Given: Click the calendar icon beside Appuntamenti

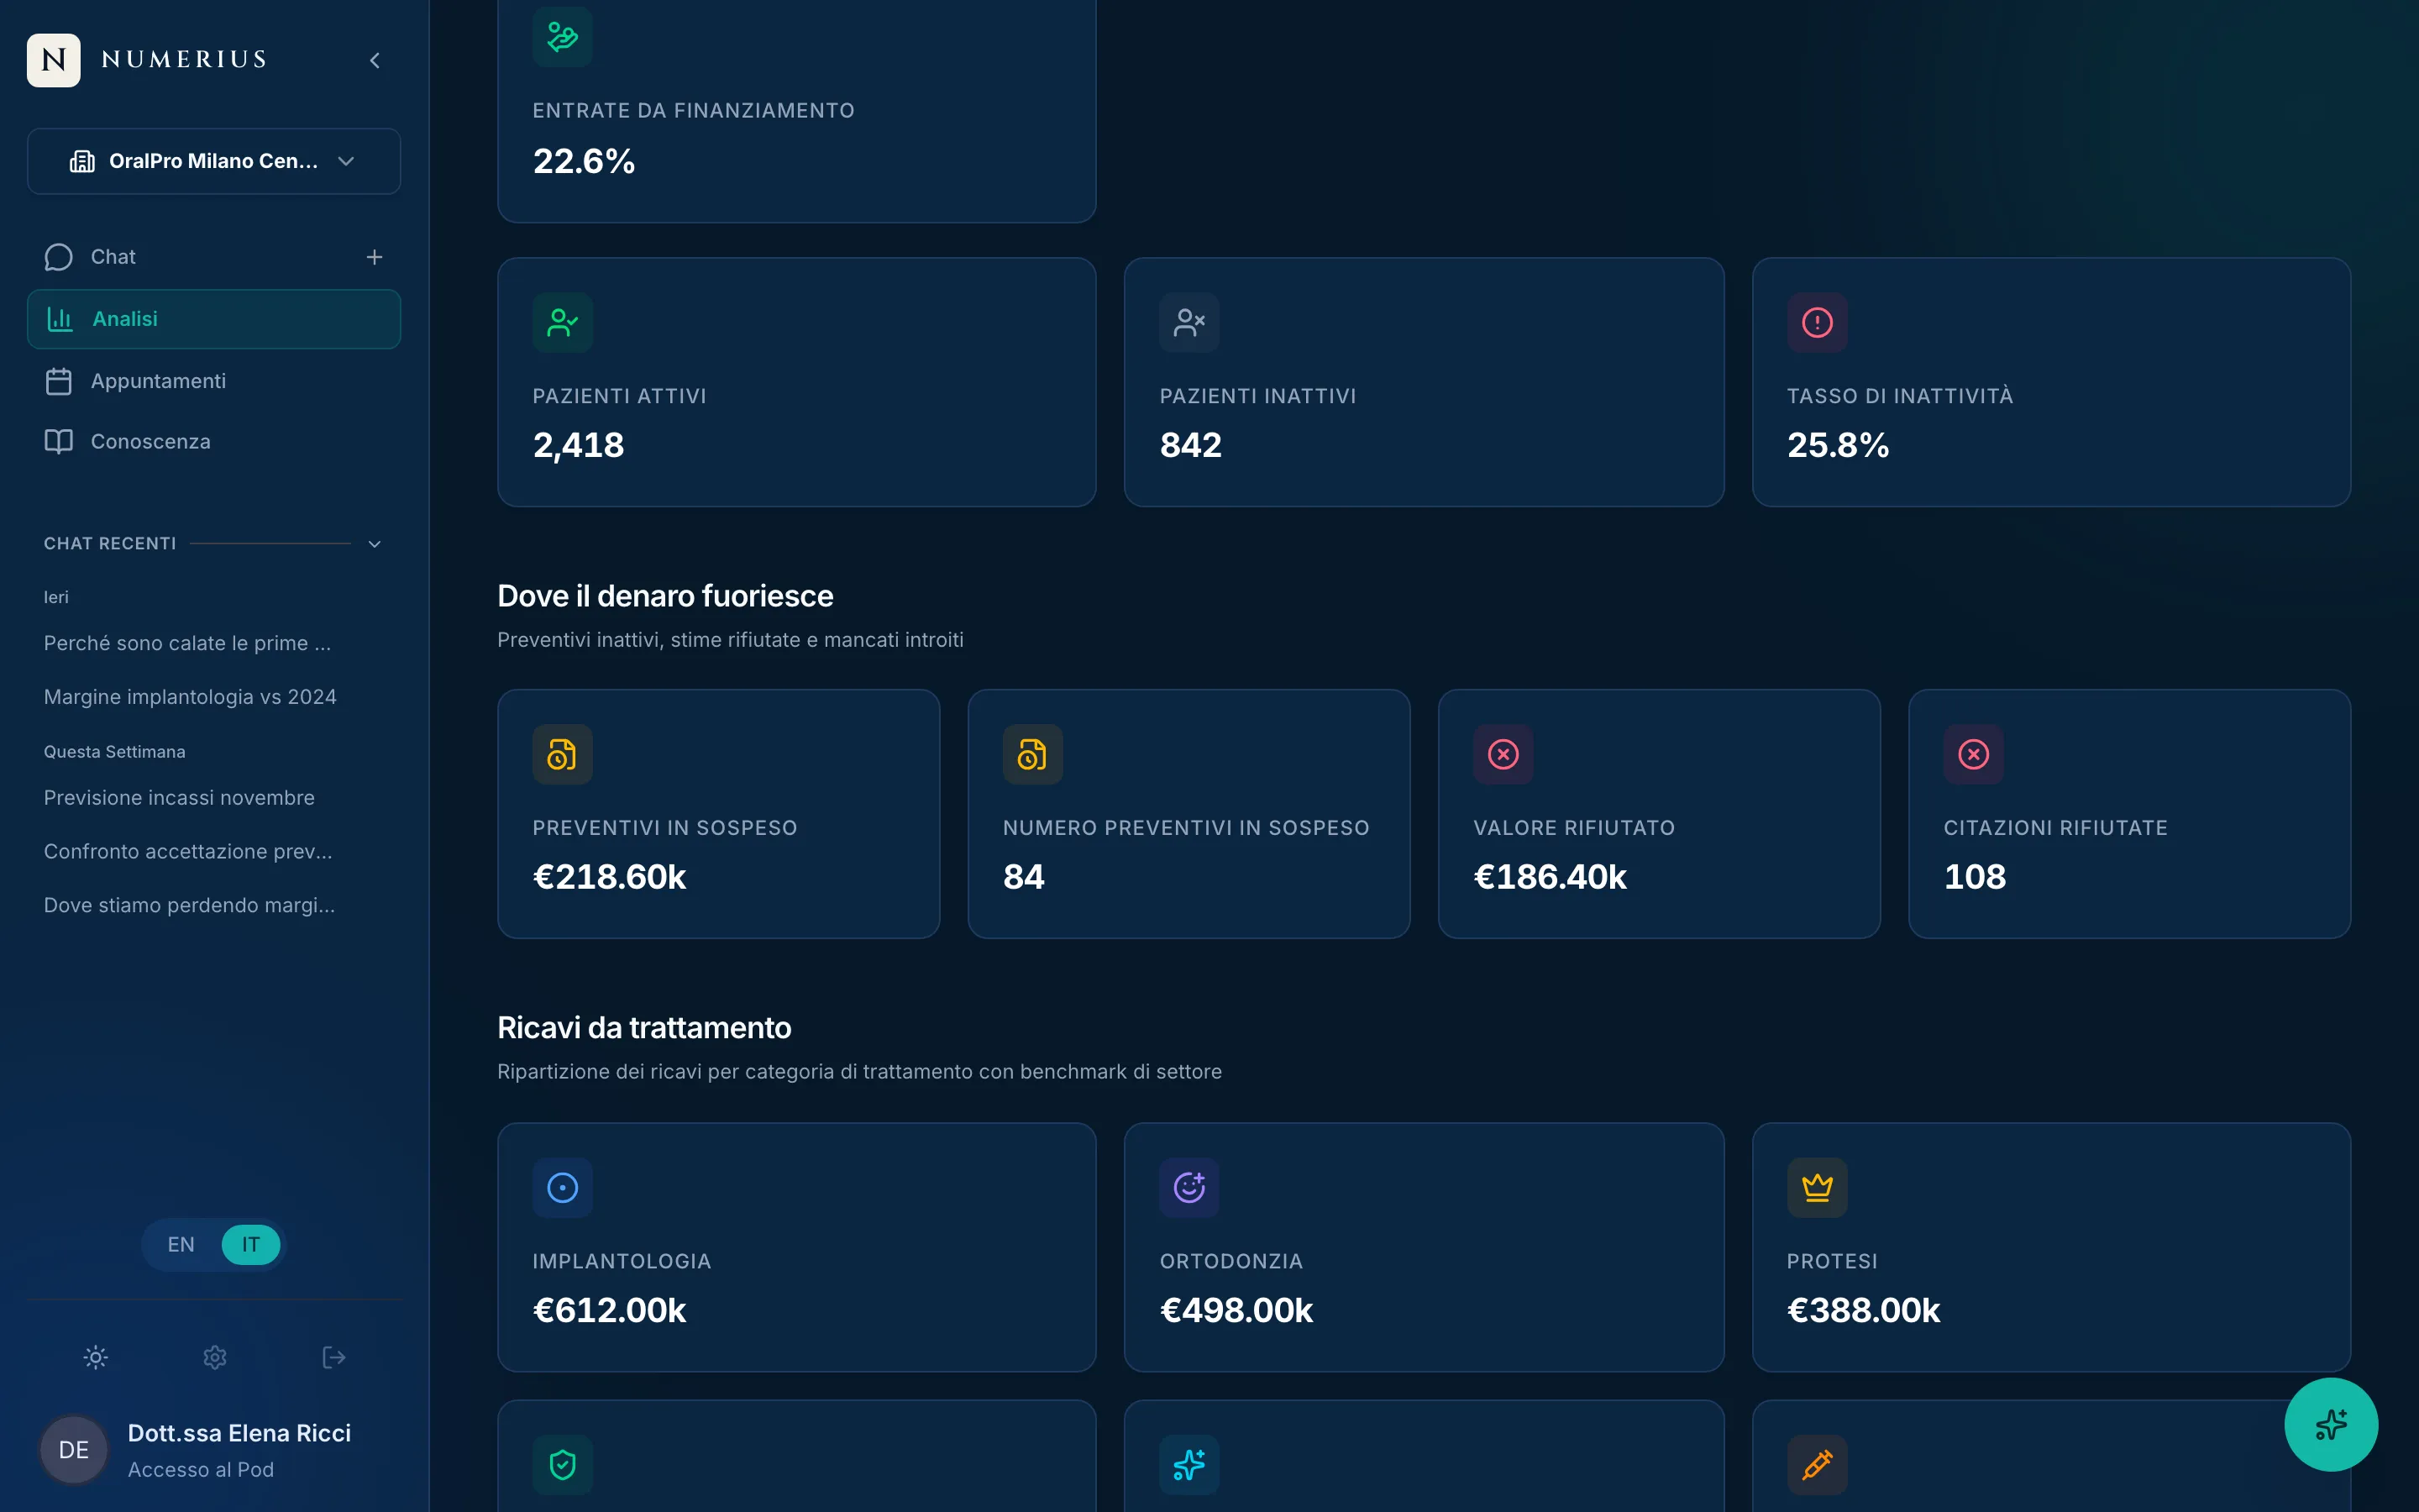Looking at the screenshot, I should point(59,381).
